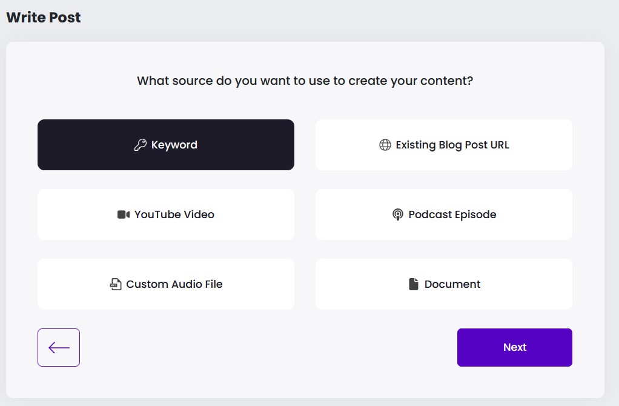
Task: Click the 'What source do you want' question text
Action: pyautogui.click(x=305, y=81)
